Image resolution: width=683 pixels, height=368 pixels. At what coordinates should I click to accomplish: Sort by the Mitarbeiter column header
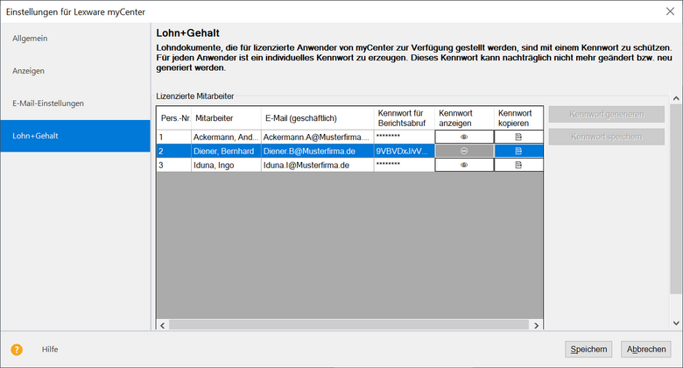[x=225, y=118]
